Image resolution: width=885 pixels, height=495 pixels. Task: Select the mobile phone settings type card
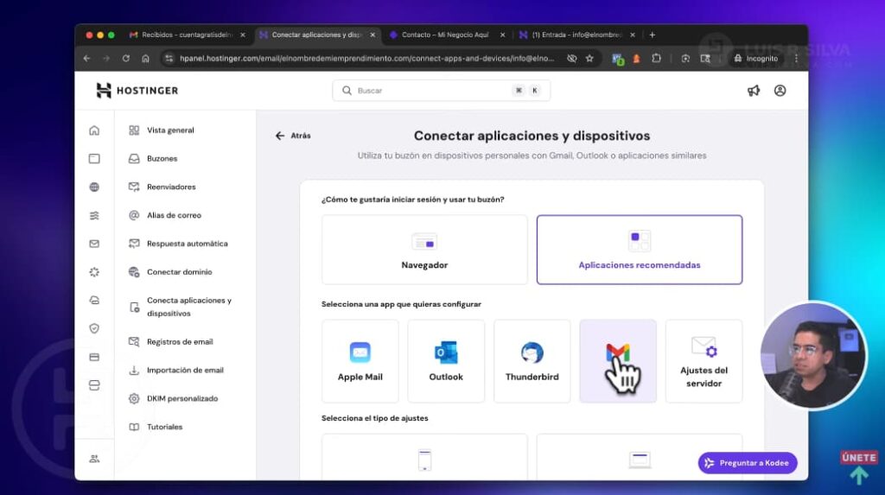click(x=424, y=457)
